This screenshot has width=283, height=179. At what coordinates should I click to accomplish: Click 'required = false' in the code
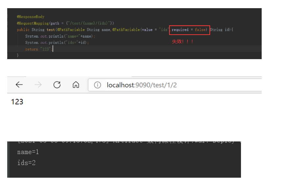188,30
